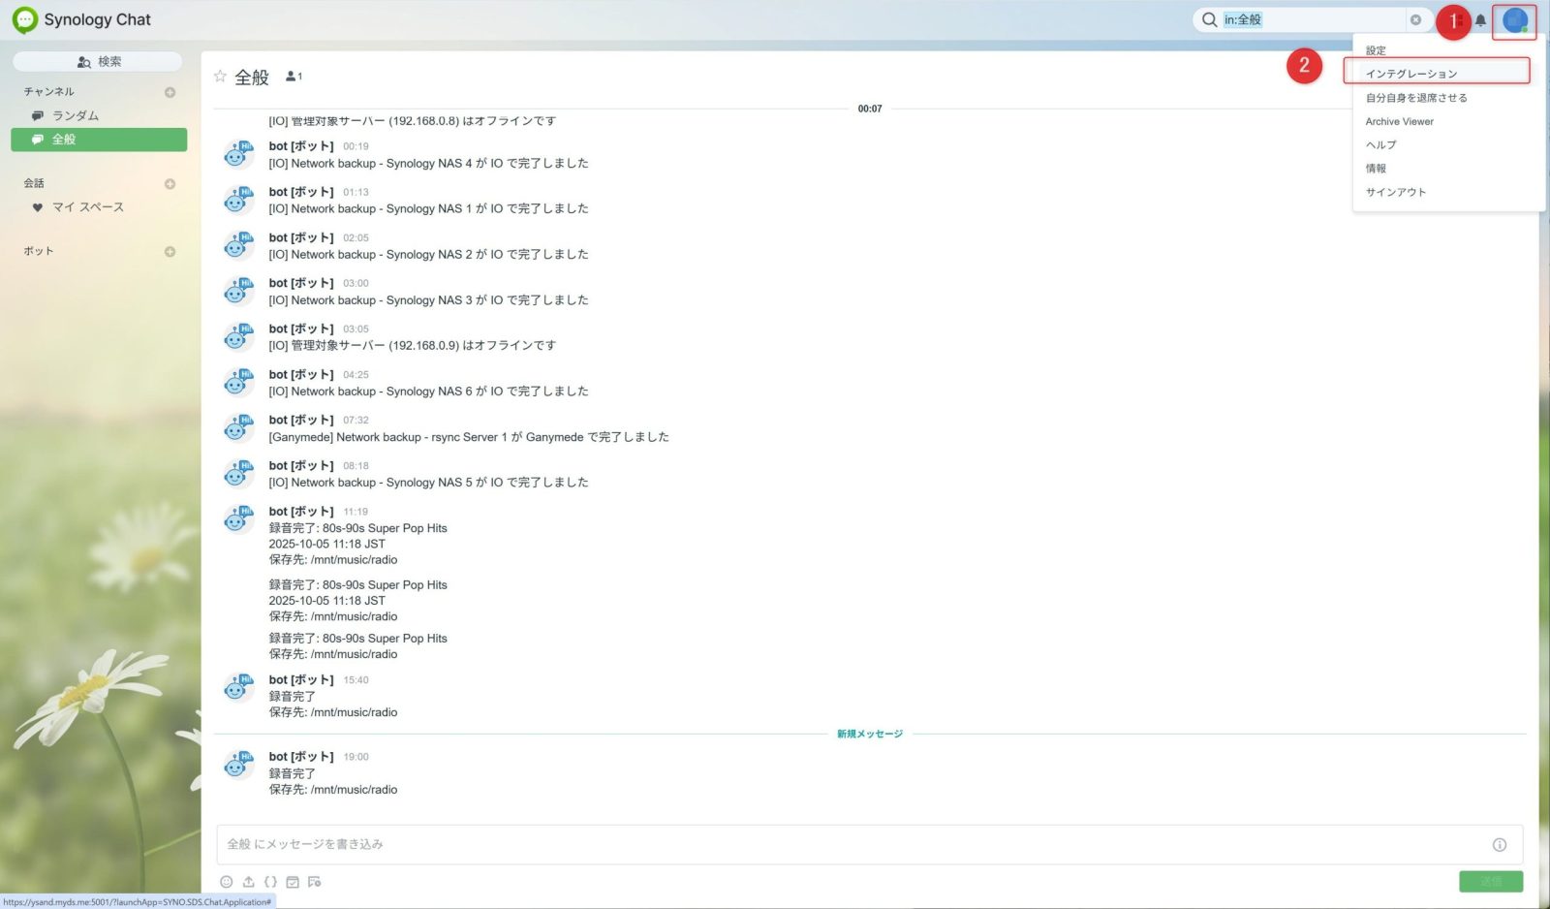The height and width of the screenshot is (909, 1550).
Task: Open the emoji picker in message toolbar
Action: pyautogui.click(x=226, y=882)
